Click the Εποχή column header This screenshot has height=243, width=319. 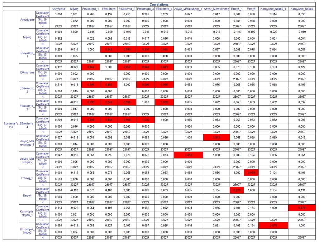251,9
